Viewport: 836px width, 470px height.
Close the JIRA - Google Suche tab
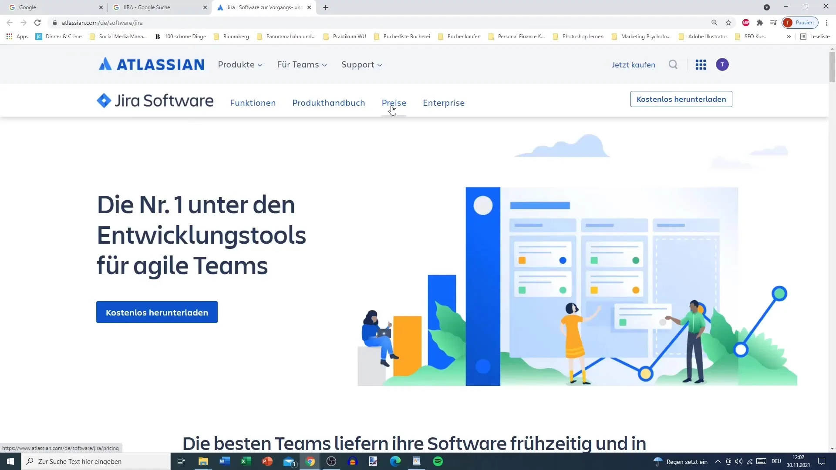coord(205,7)
